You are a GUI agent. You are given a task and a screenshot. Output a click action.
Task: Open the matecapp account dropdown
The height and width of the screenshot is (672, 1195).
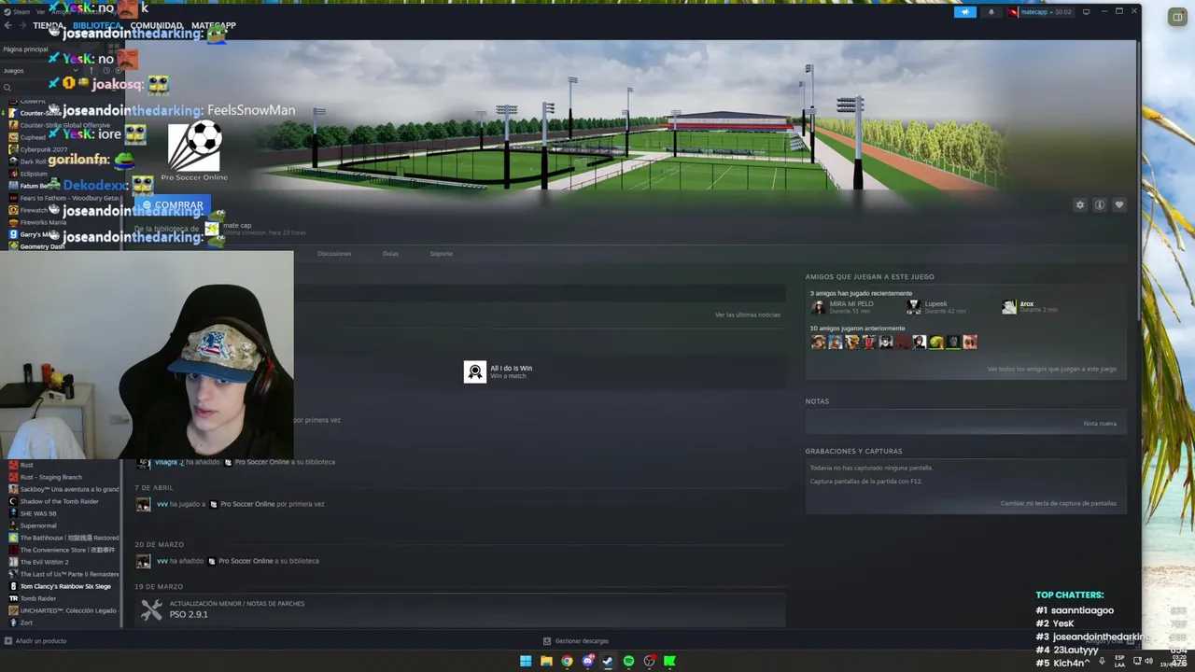pyautogui.click(x=1040, y=12)
